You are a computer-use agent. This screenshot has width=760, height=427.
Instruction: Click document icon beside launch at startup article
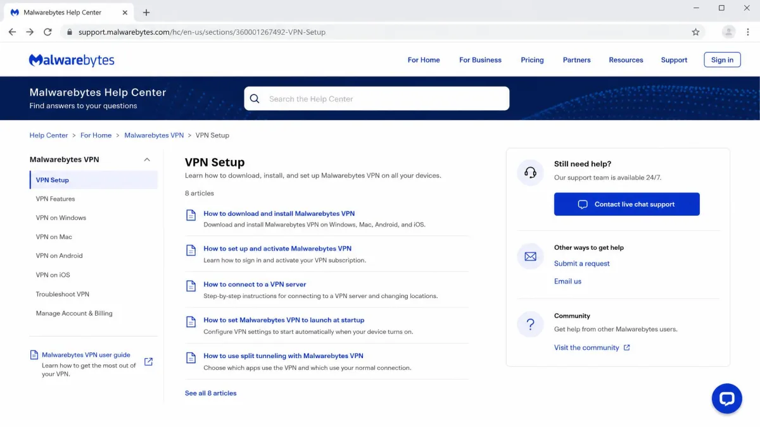[191, 322]
